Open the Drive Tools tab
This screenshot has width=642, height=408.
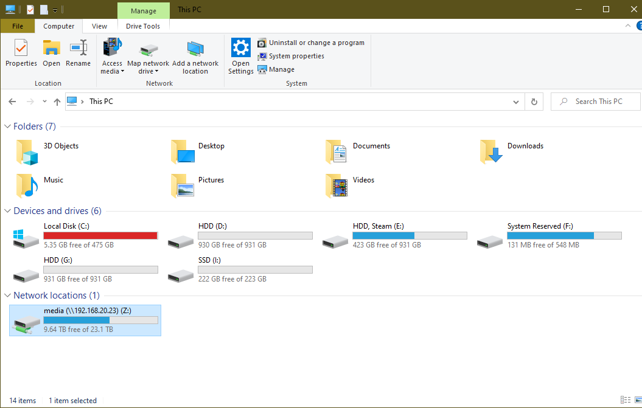[143, 26]
